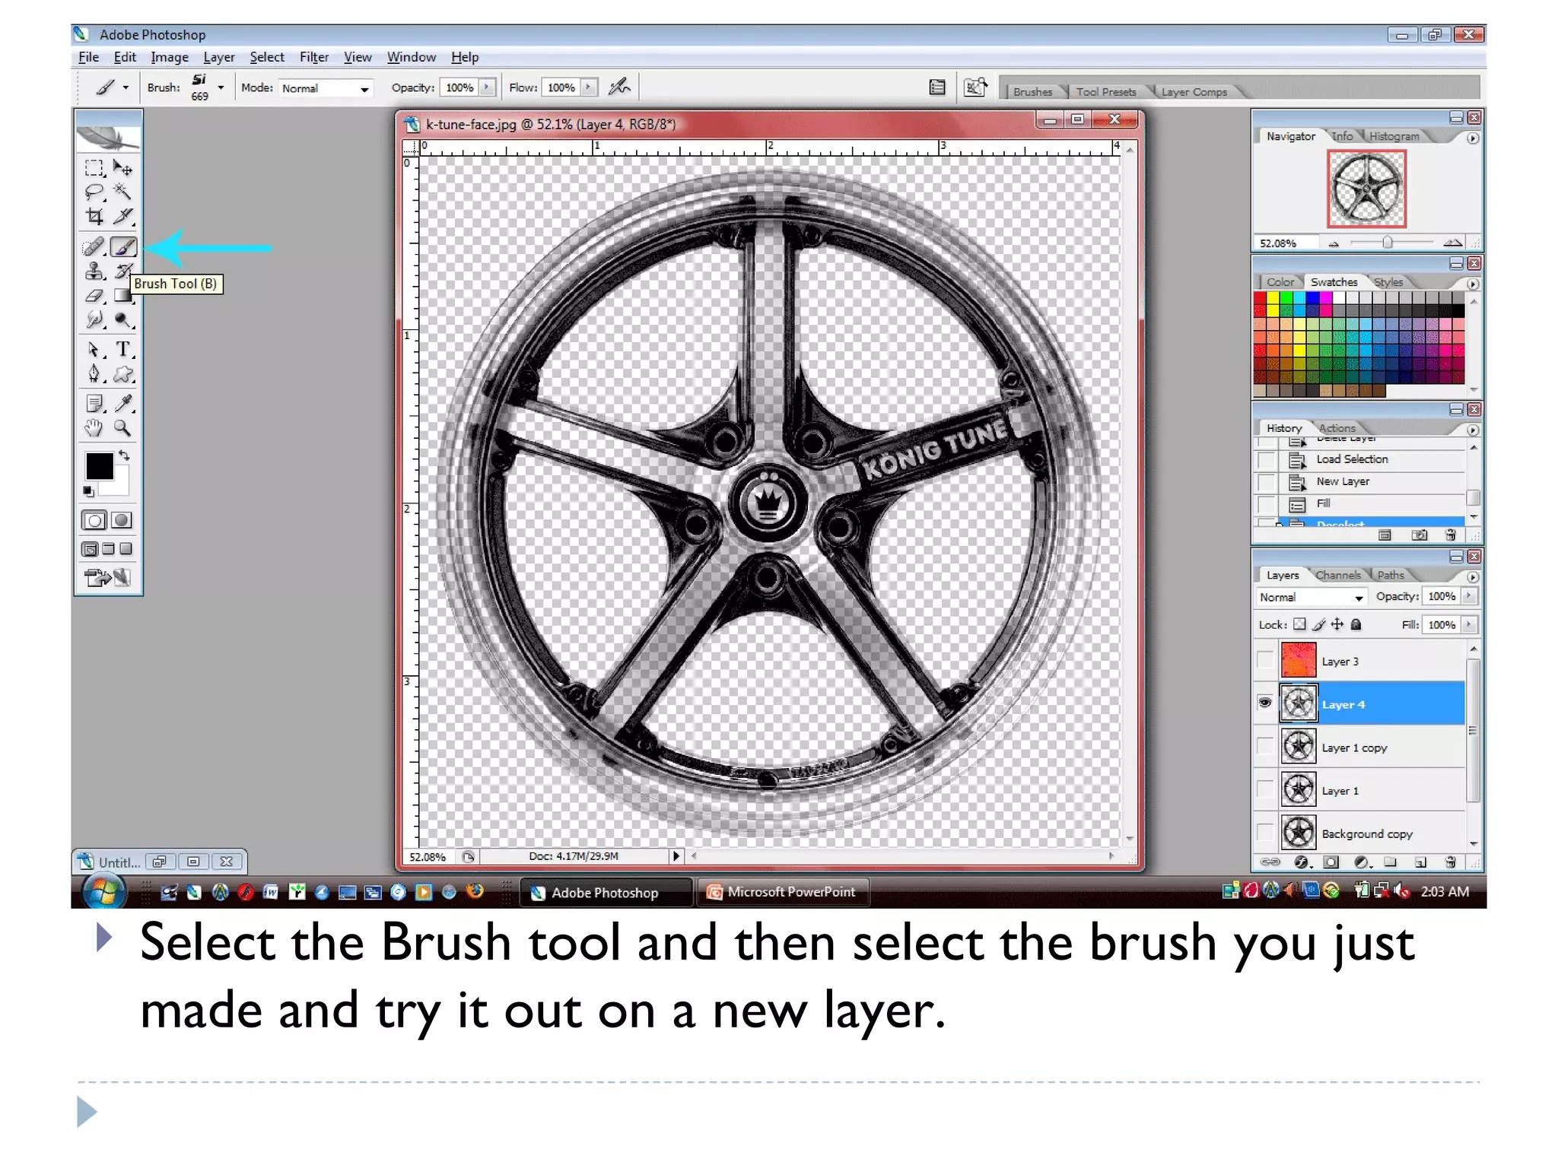Open layer Fill arrow
1558x1168 pixels.
[1469, 624]
